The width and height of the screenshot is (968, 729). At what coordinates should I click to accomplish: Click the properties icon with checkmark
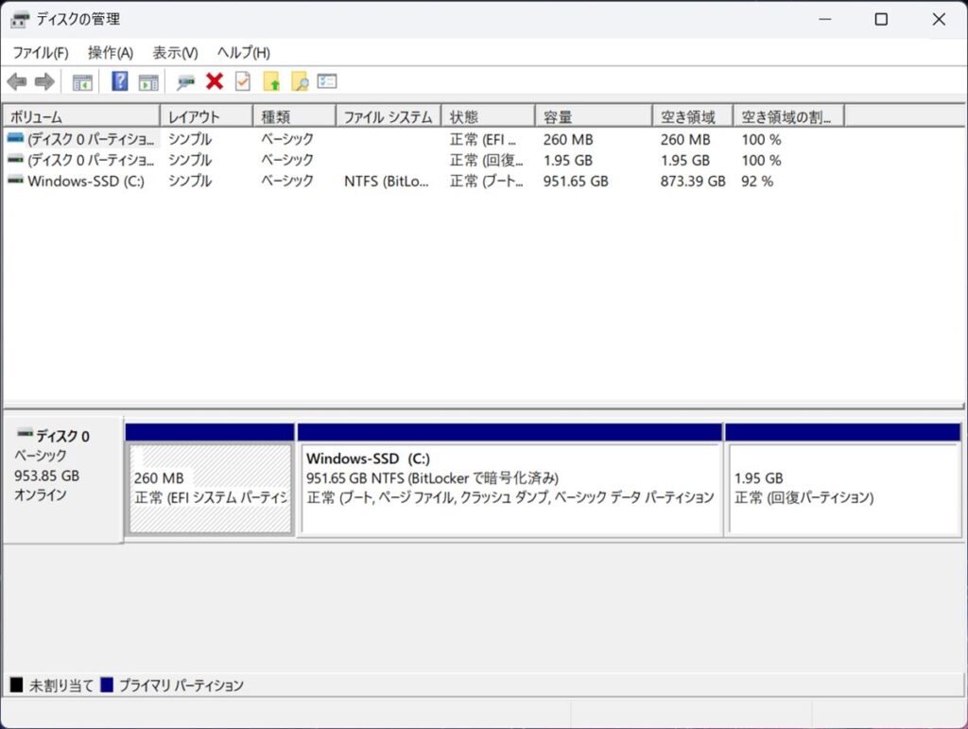[x=243, y=82]
